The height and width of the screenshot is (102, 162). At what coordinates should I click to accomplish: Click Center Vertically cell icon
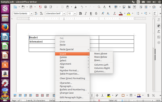click(x=97, y=95)
